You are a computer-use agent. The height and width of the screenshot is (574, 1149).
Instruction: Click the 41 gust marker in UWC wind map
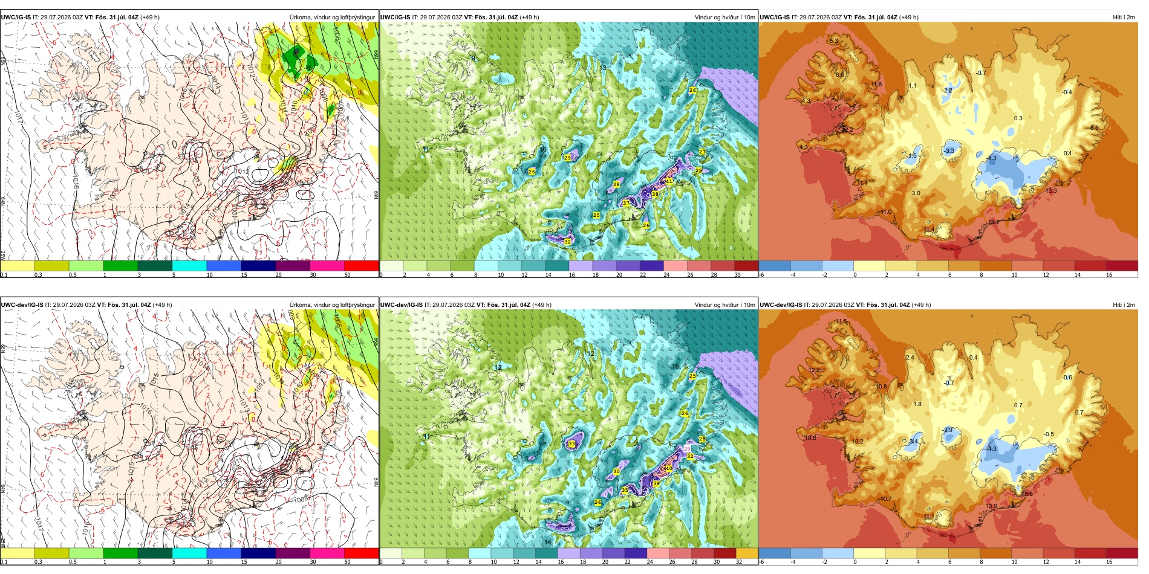669,181
